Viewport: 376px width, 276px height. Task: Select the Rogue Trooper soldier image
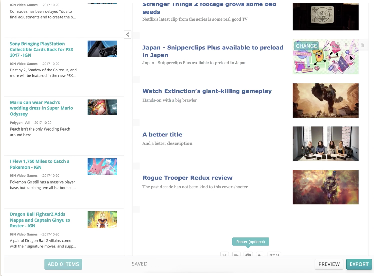click(325, 187)
